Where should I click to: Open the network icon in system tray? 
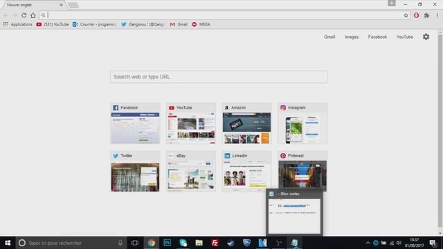pos(391,243)
